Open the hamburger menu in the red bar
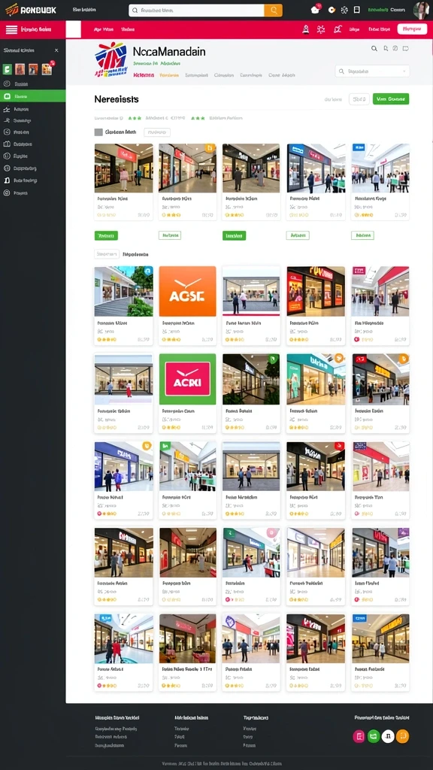 coord(11,30)
